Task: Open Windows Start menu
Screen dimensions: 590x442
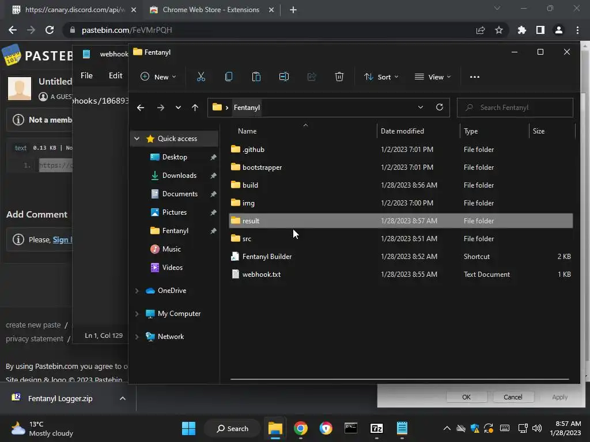Action: tap(188, 428)
